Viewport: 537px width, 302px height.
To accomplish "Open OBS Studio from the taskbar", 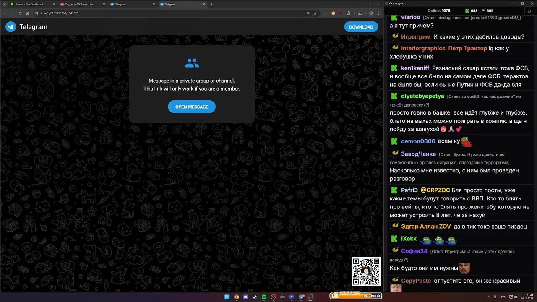I will point(273,297).
